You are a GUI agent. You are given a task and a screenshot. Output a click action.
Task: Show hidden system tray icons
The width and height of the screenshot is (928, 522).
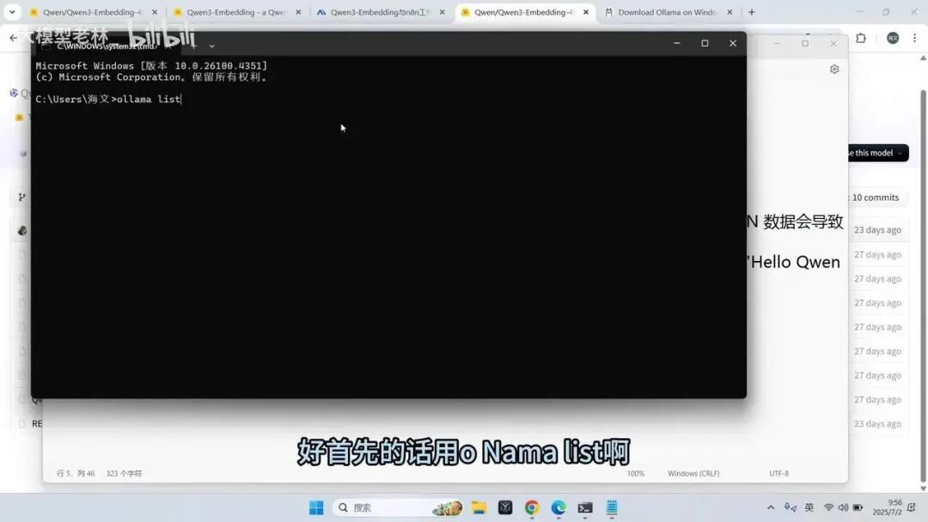[x=771, y=507]
